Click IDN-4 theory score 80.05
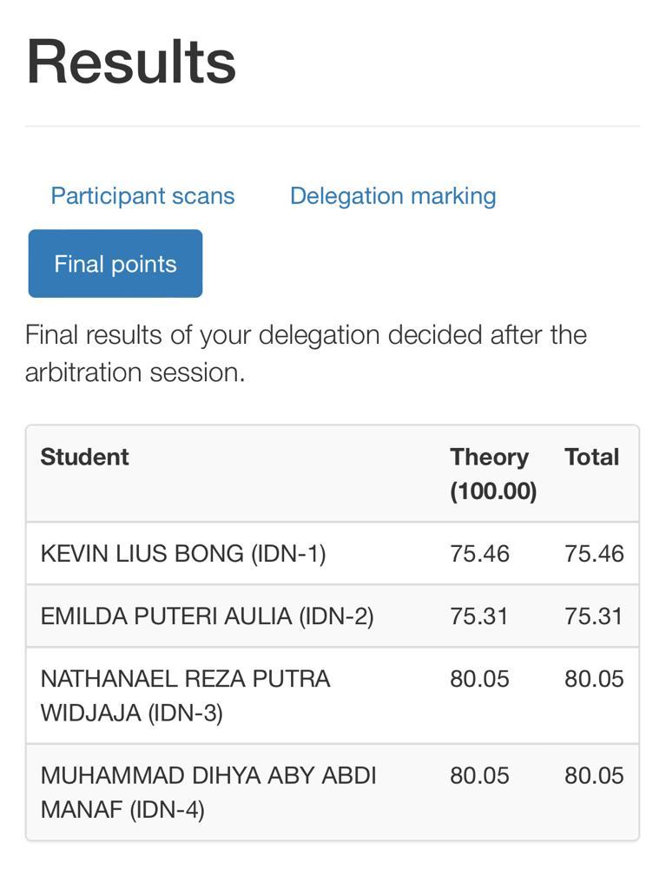Image resolution: width=666 pixels, height=889 pixels. point(480,775)
